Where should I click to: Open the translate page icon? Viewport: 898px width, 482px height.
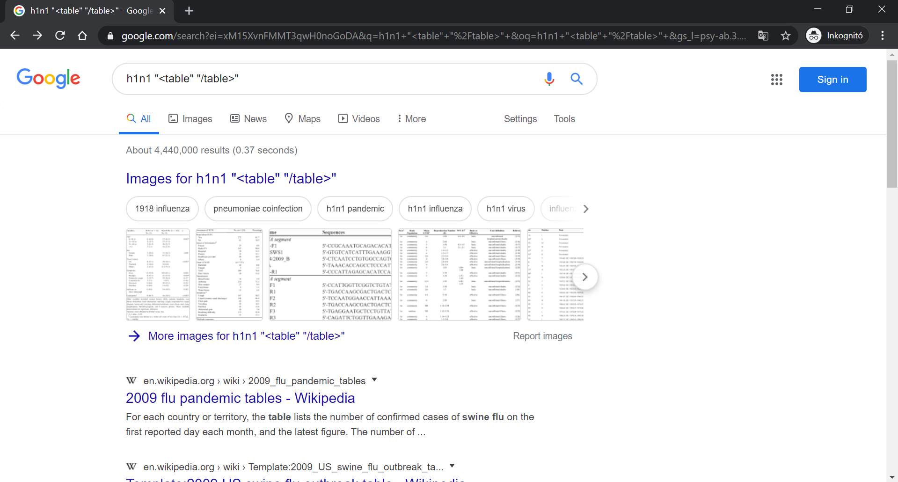click(763, 36)
